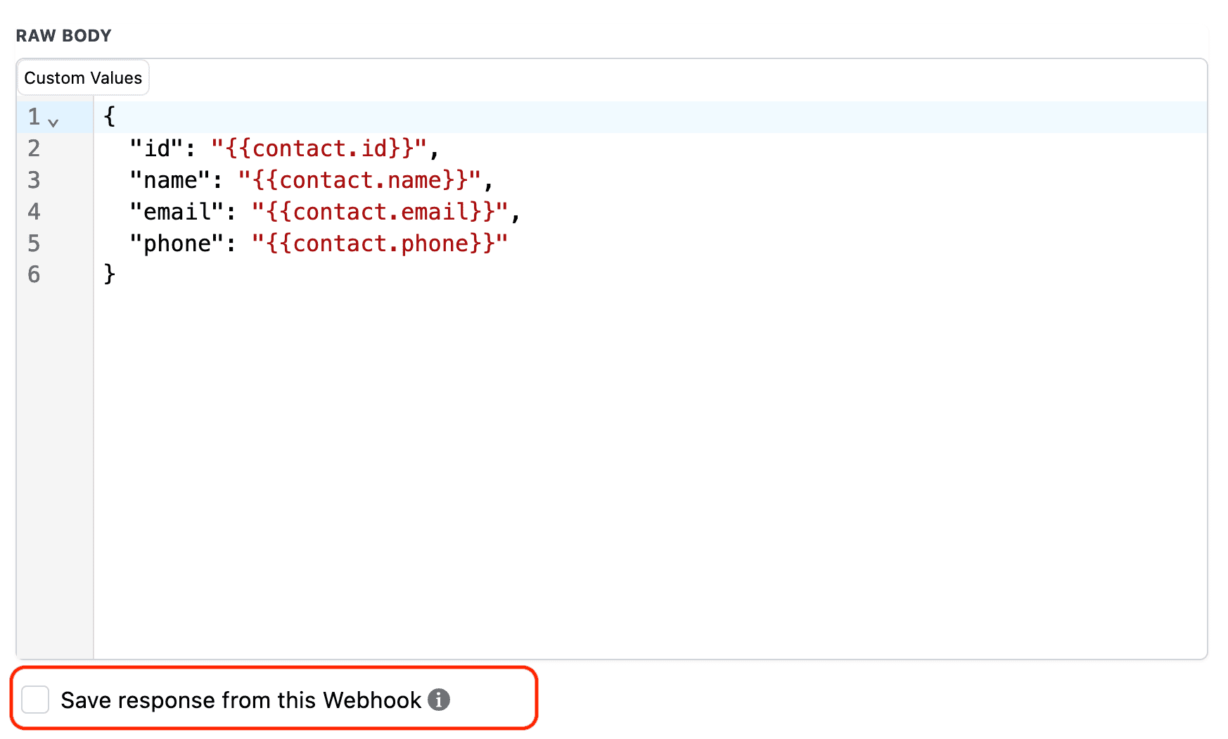Image resolution: width=1228 pixels, height=739 pixels.
Task: Click the closing brace on line 6
Action: click(109, 274)
